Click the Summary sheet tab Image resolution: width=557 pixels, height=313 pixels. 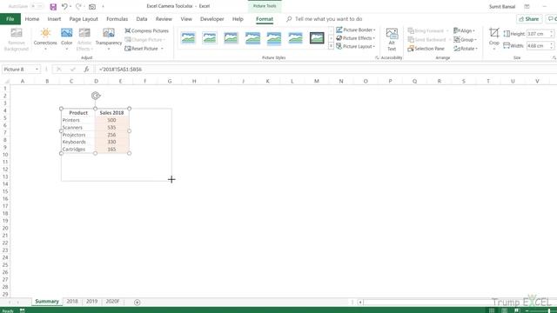pos(46,302)
